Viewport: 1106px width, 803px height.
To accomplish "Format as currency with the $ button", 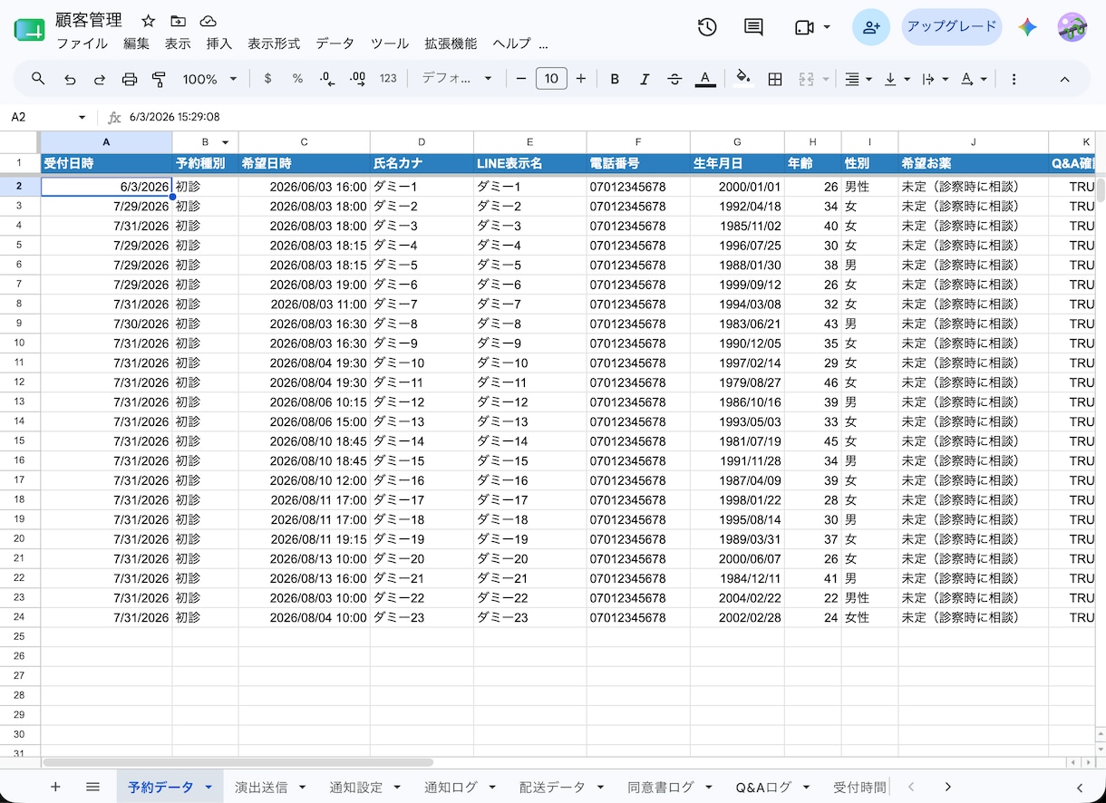I will [267, 79].
